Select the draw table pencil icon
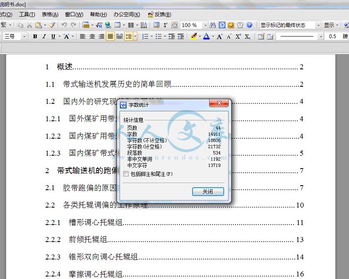This screenshot has height=279, width=349. (x=261, y=36)
